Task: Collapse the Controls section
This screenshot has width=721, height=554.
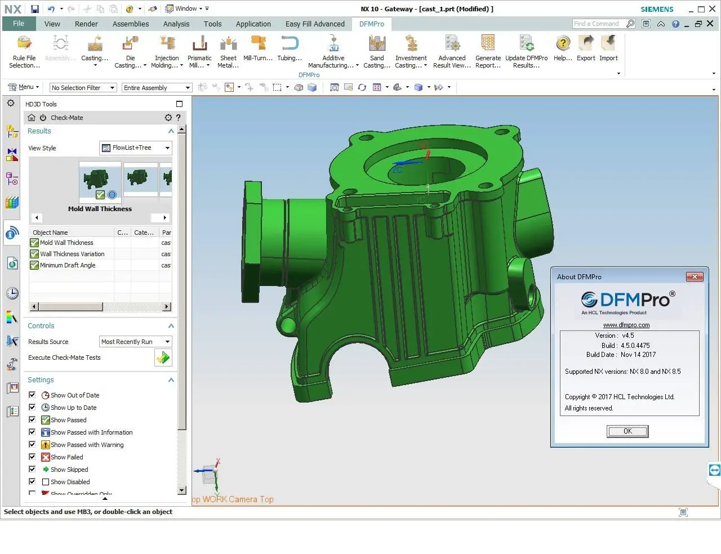Action: (x=171, y=326)
